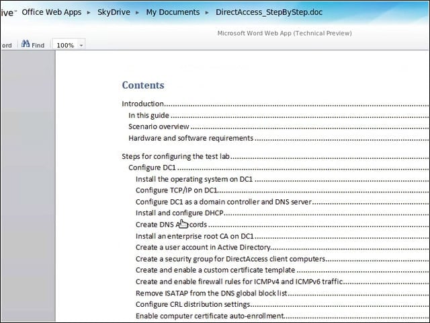Open the Configure DC1 entry
The width and height of the screenshot is (430, 323).
pyautogui.click(x=152, y=168)
